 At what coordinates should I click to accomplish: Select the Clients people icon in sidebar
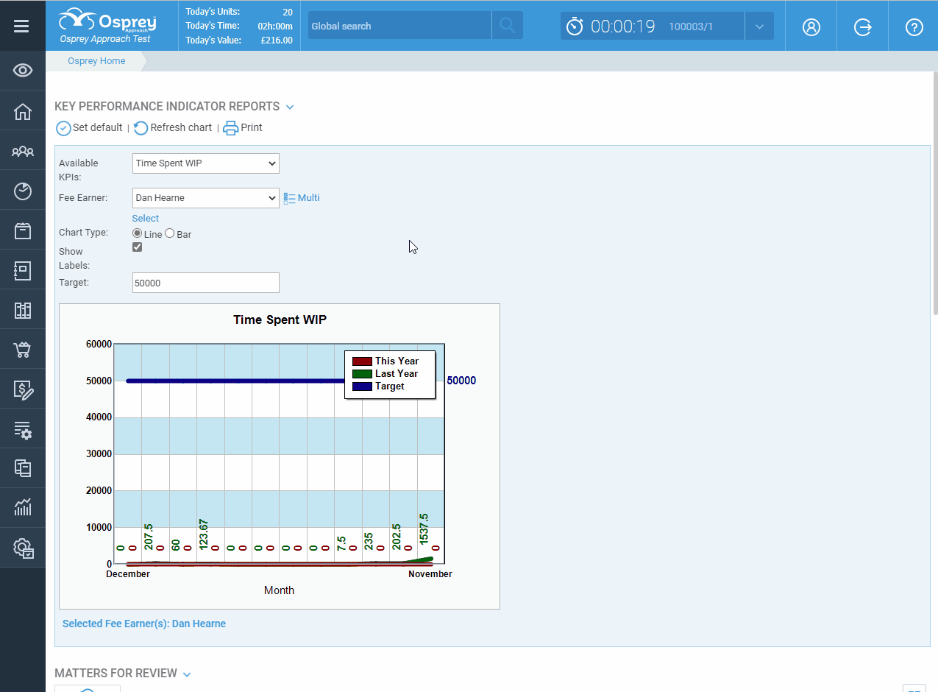tap(23, 150)
